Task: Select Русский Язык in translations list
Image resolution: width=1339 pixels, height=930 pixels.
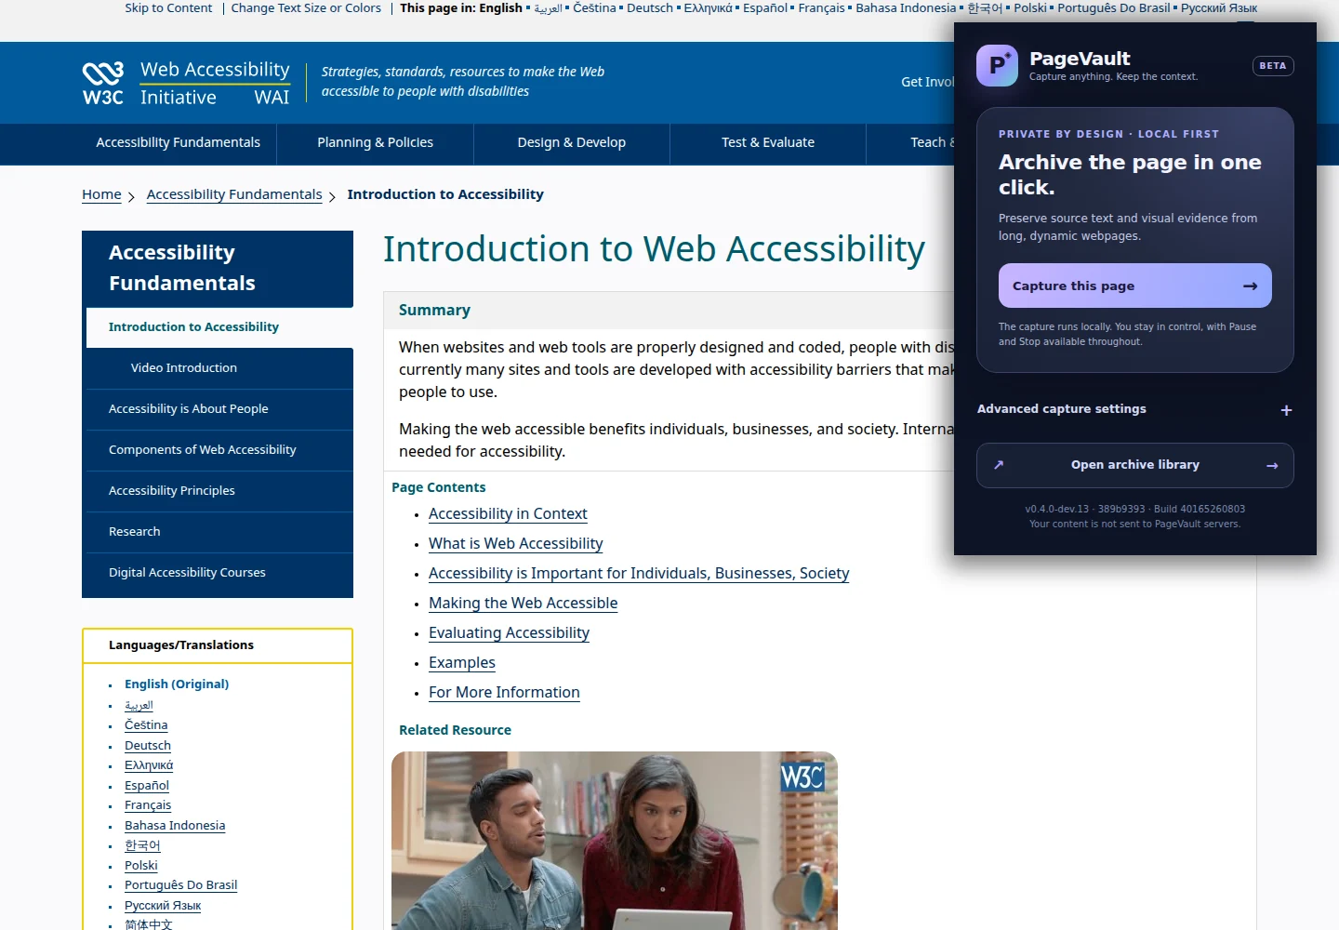Action: pyautogui.click(x=163, y=906)
